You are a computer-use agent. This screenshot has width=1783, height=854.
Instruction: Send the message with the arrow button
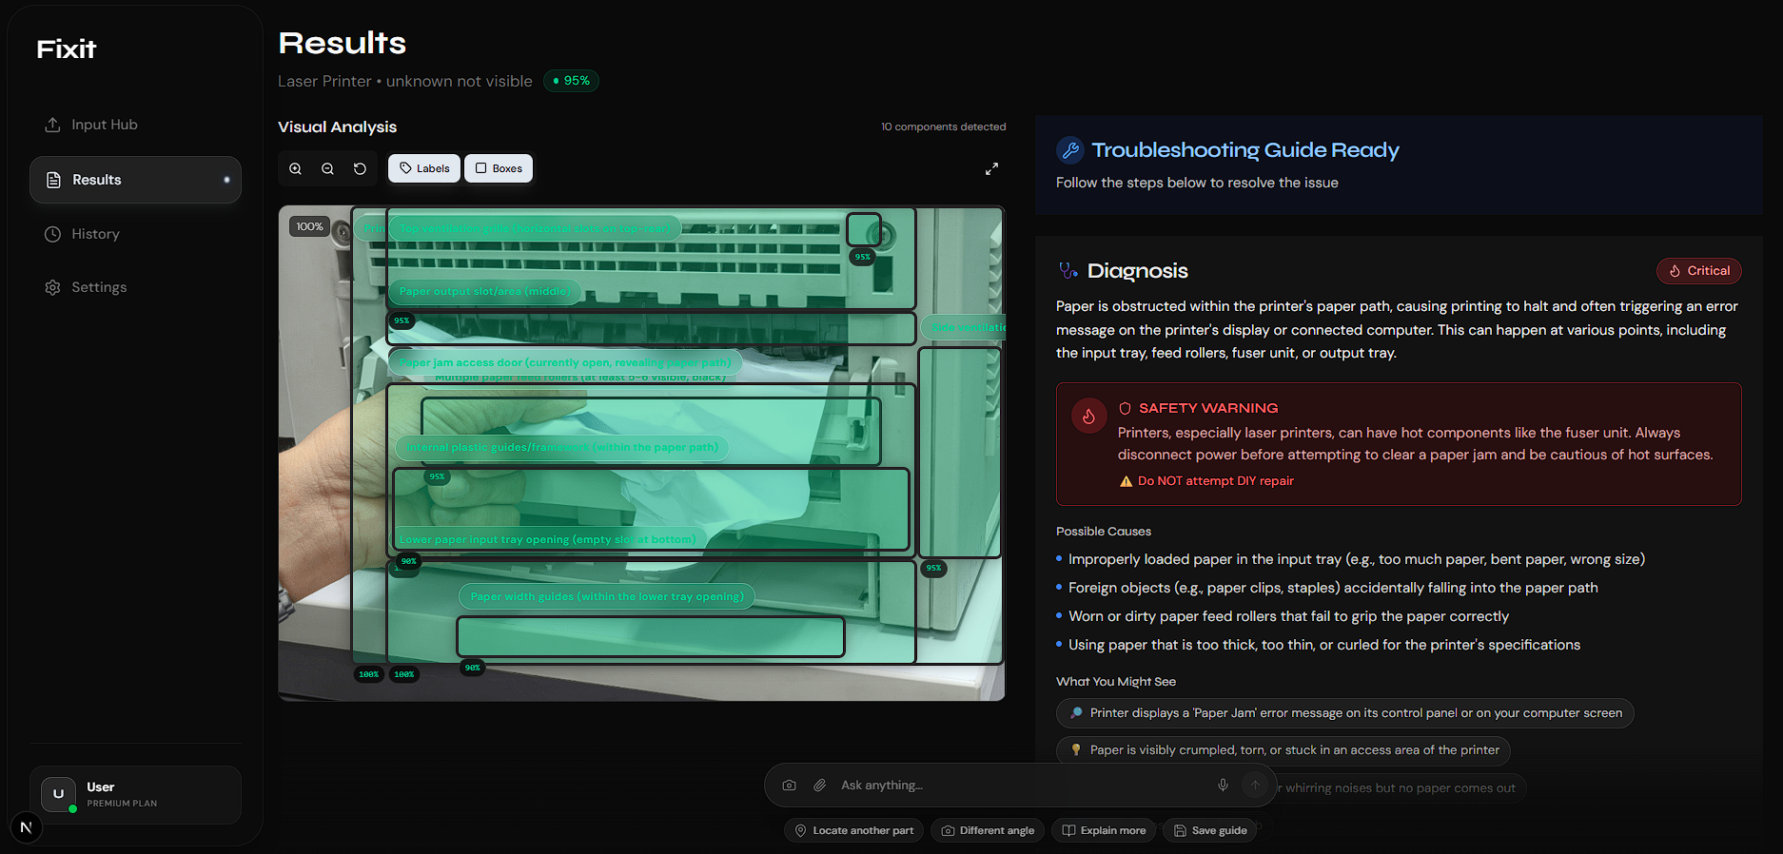pyautogui.click(x=1255, y=786)
